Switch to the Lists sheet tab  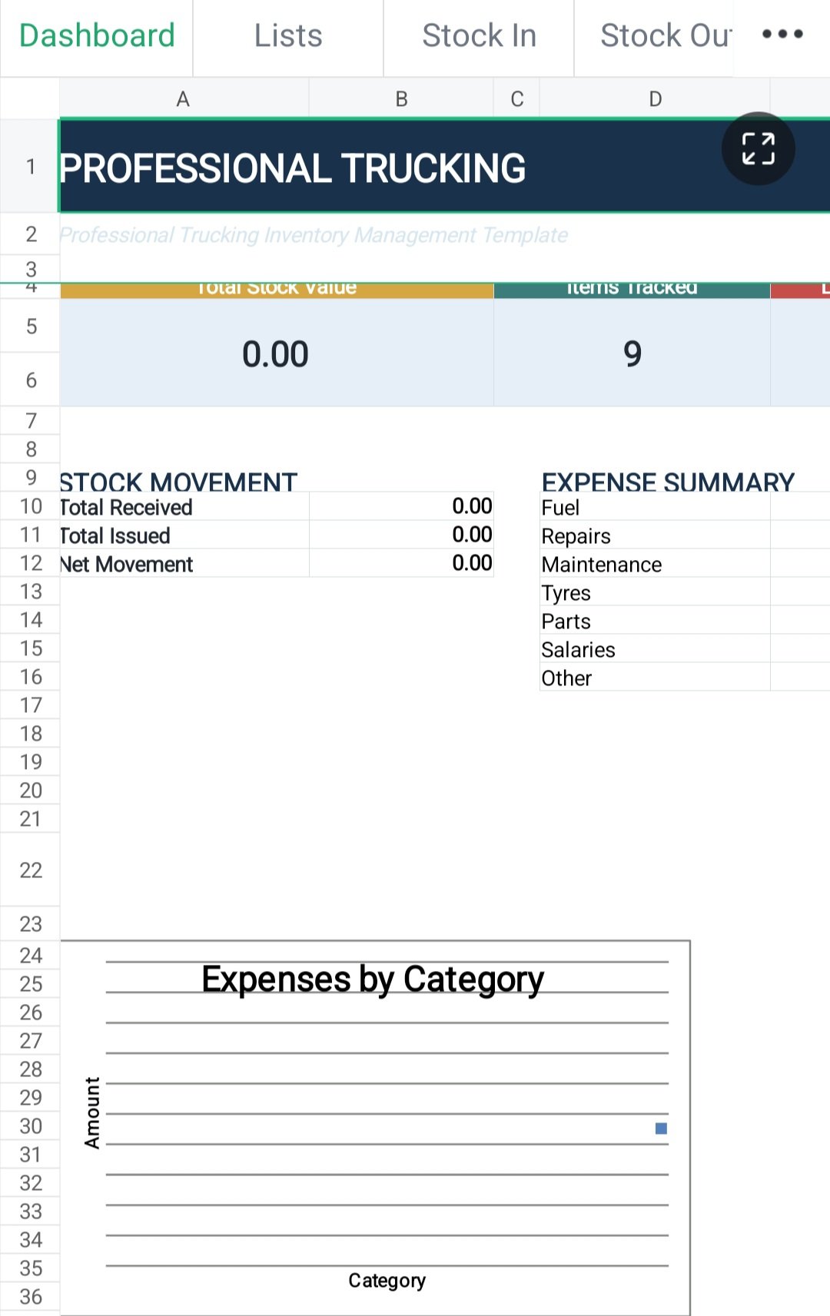pyautogui.click(x=288, y=36)
